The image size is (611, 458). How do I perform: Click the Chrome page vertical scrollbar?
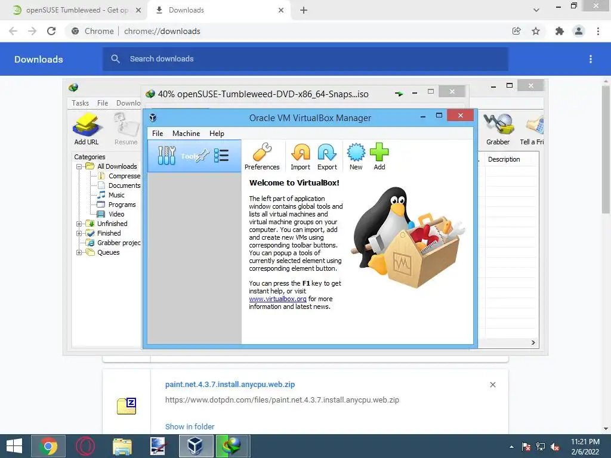click(x=606, y=150)
